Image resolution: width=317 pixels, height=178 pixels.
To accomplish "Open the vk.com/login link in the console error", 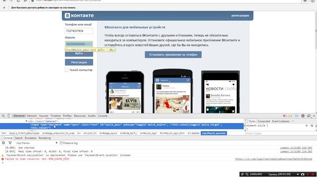I will click(273, 159).
